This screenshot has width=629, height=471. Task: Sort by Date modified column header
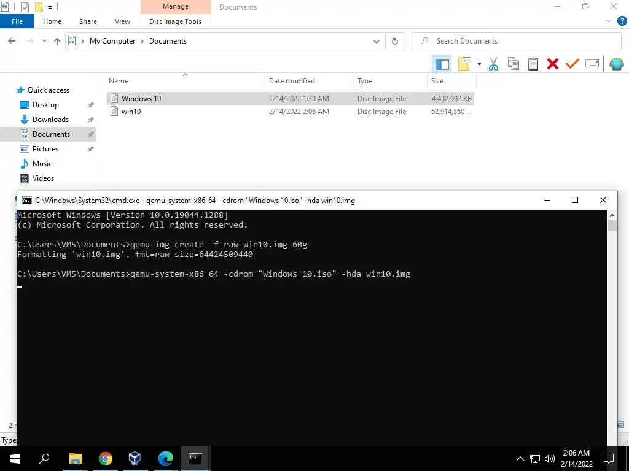[x=310, y=81]
